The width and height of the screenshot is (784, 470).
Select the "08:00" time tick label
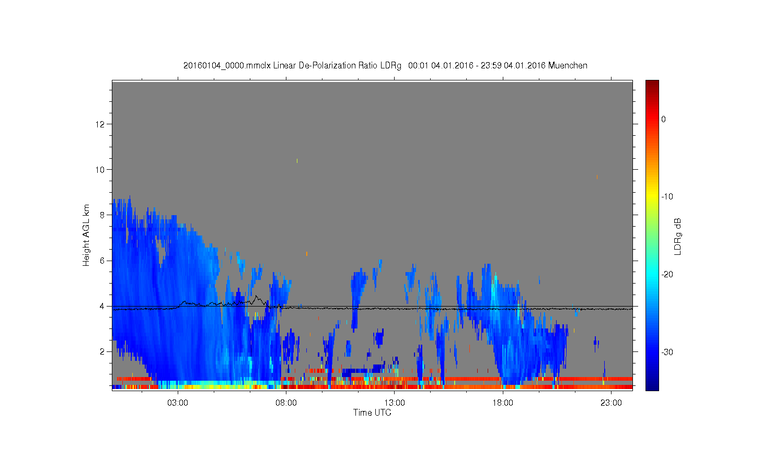pos(286,403)
